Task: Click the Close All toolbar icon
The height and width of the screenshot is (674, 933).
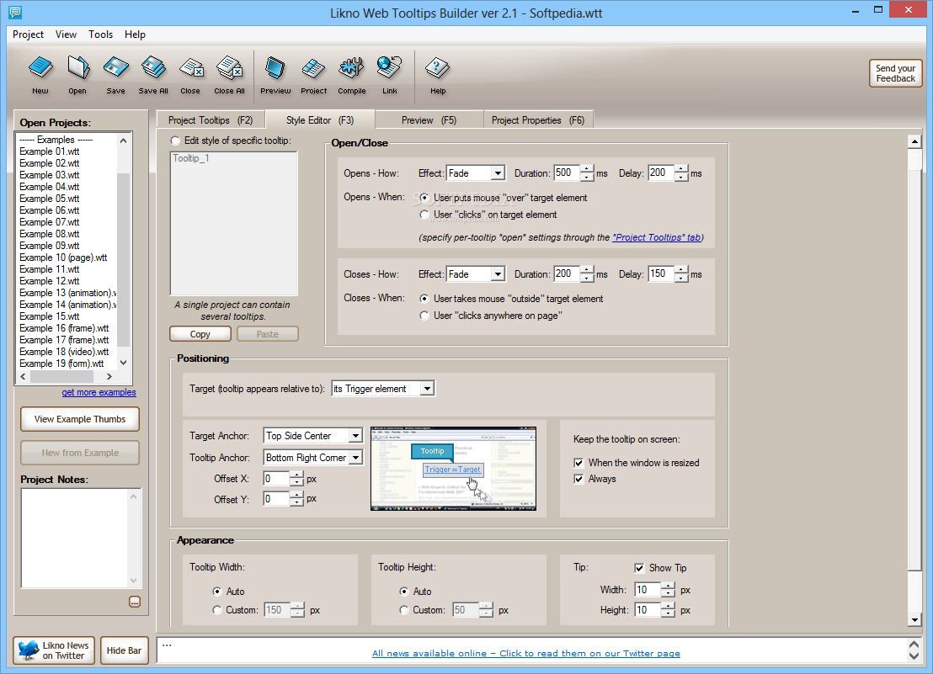Action: pyautogui.click(x=229, y=75)
